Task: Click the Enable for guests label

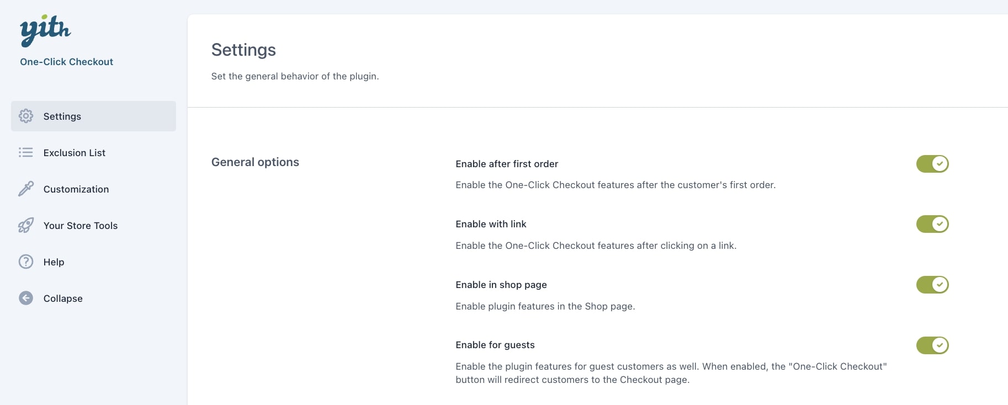Action: (495, 345)
